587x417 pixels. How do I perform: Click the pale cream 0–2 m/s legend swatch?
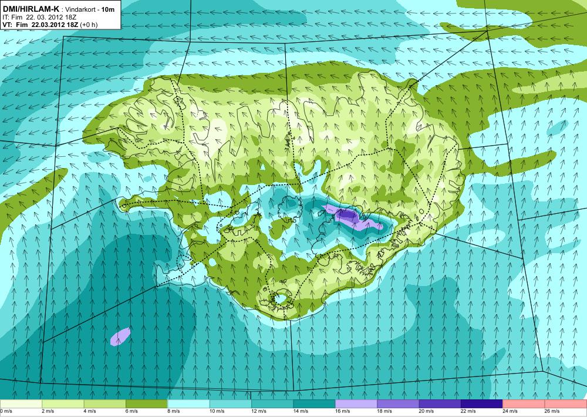tap(21, 404)
